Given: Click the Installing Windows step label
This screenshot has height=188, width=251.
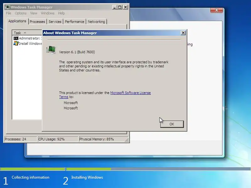Looking at the screenshot, I should pos(87,177).
